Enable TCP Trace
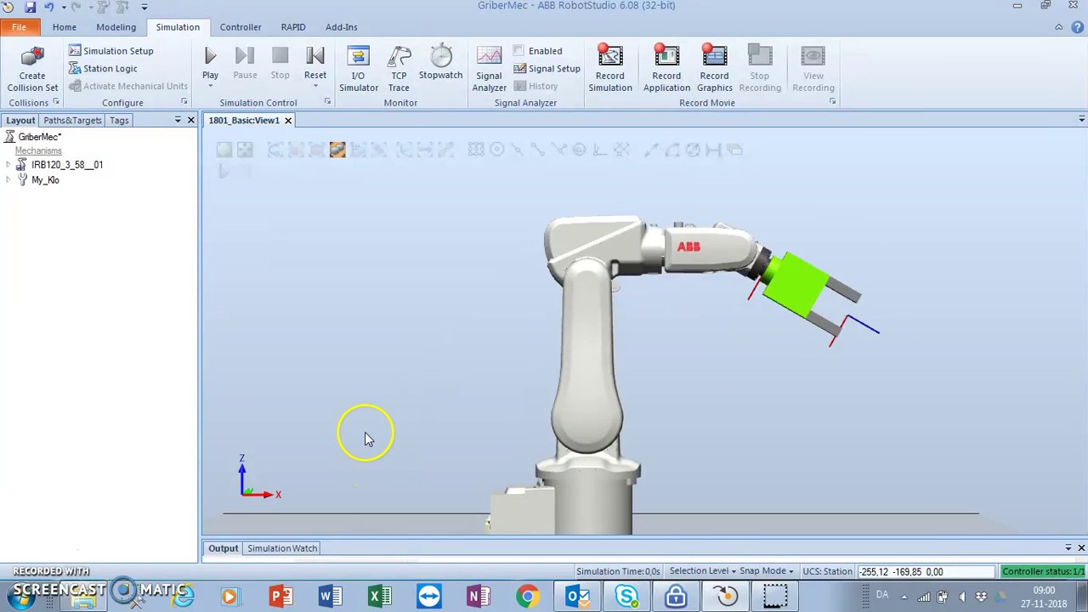This screenshot has height=612, width=1088. tap(399, 68)
